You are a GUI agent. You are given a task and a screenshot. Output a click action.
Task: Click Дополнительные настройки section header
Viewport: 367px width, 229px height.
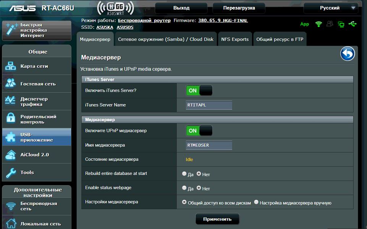[x=38, y=192]
